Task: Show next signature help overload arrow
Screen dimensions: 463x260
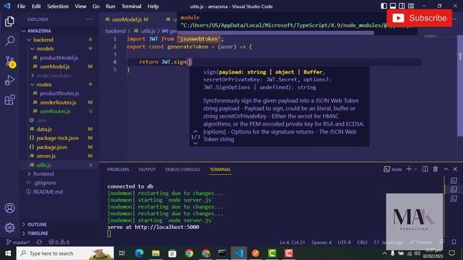Action: 195,143
